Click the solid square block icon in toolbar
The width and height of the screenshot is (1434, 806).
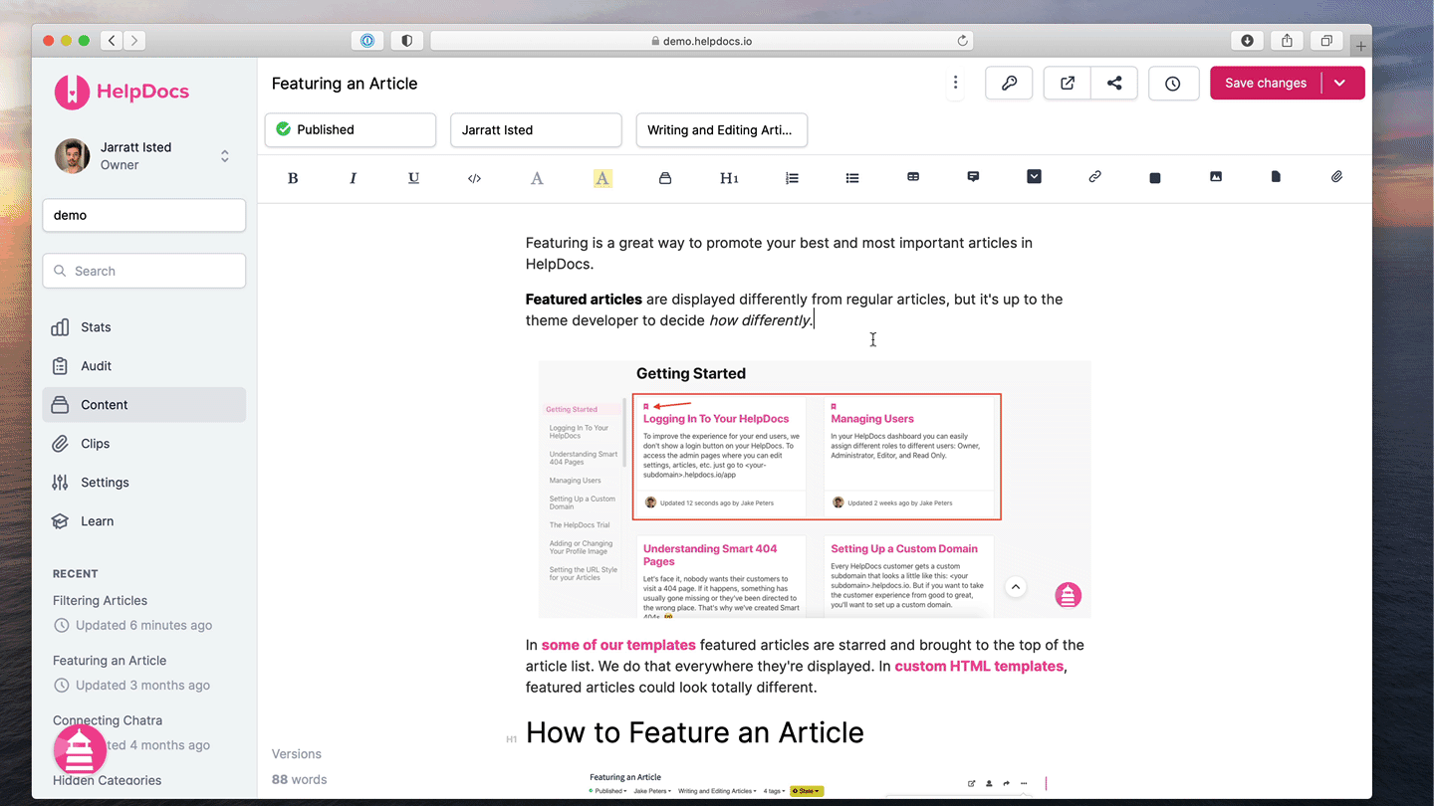(x=1155, y=178)
